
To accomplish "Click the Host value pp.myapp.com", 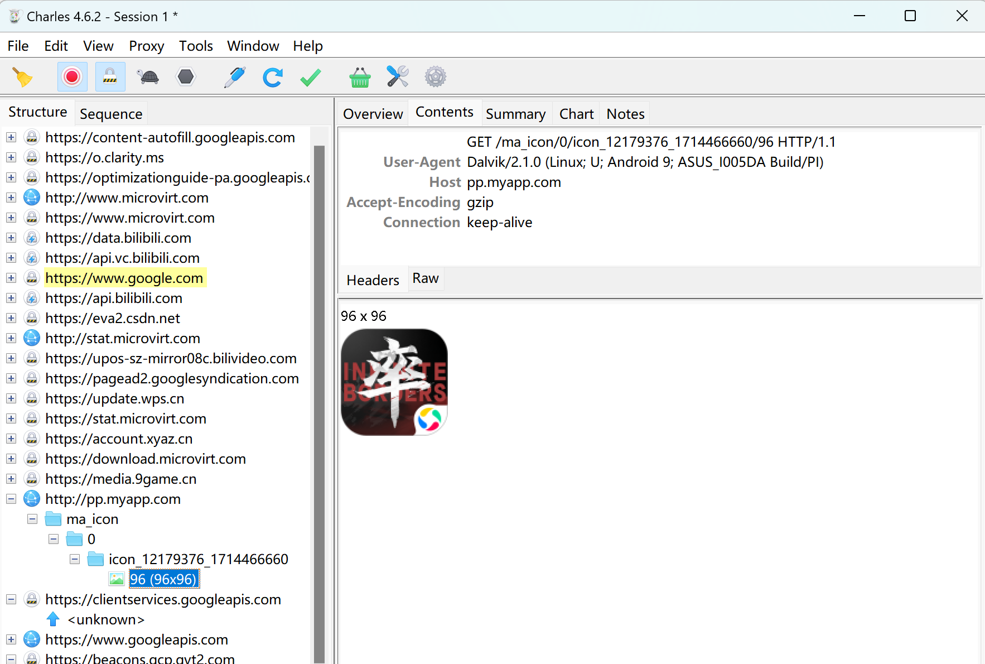I will coord(514,182).
